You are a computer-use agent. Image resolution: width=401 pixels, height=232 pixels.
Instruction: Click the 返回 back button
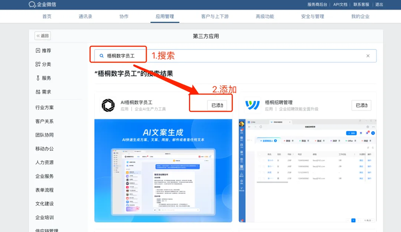(43, 36)
